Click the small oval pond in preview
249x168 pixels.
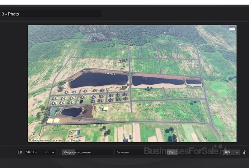71,112
